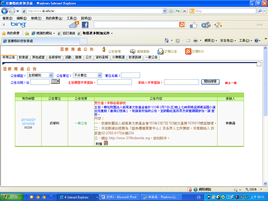Switch to the 介聘甄選 tab
Image resolution: width=268 pixels, height=201 pixels.
coord(118,57)
